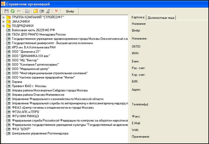Select ООО "Медицинский центр"
The width and height of the screenshot is (209, 144).
[x=31, y=69]
